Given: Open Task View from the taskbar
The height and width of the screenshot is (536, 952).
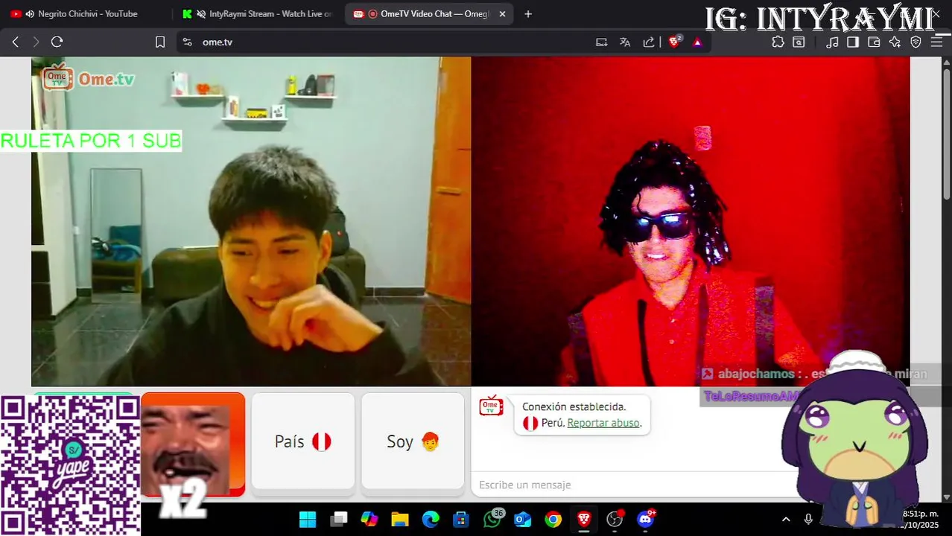Looking at the screenshot, I should [x=339, y=519].
